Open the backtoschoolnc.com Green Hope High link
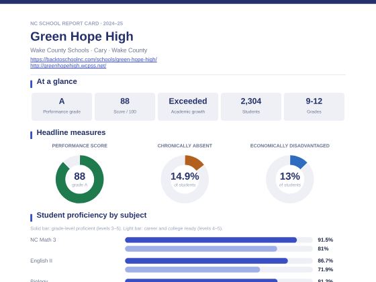Screen dimensions: 376x282 click(93, 59)
